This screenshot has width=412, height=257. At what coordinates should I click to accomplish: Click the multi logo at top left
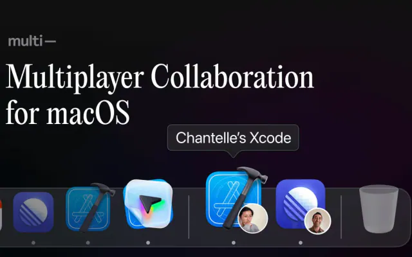pos(32,41)
